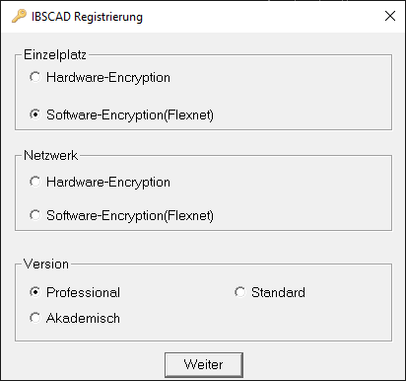Click the Netzwerk Hardware-Encryption label text
Screen dimensions: 406x381
coord(108,183)
